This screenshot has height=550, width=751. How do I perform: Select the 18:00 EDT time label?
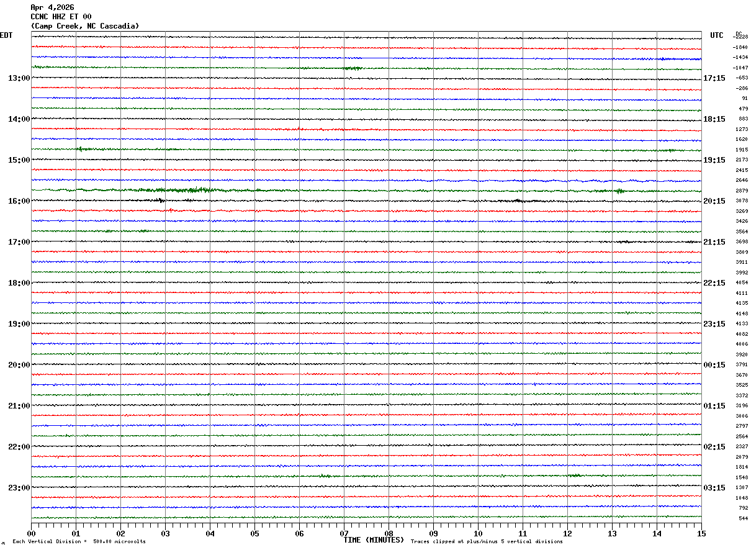[x=19, y=283]
